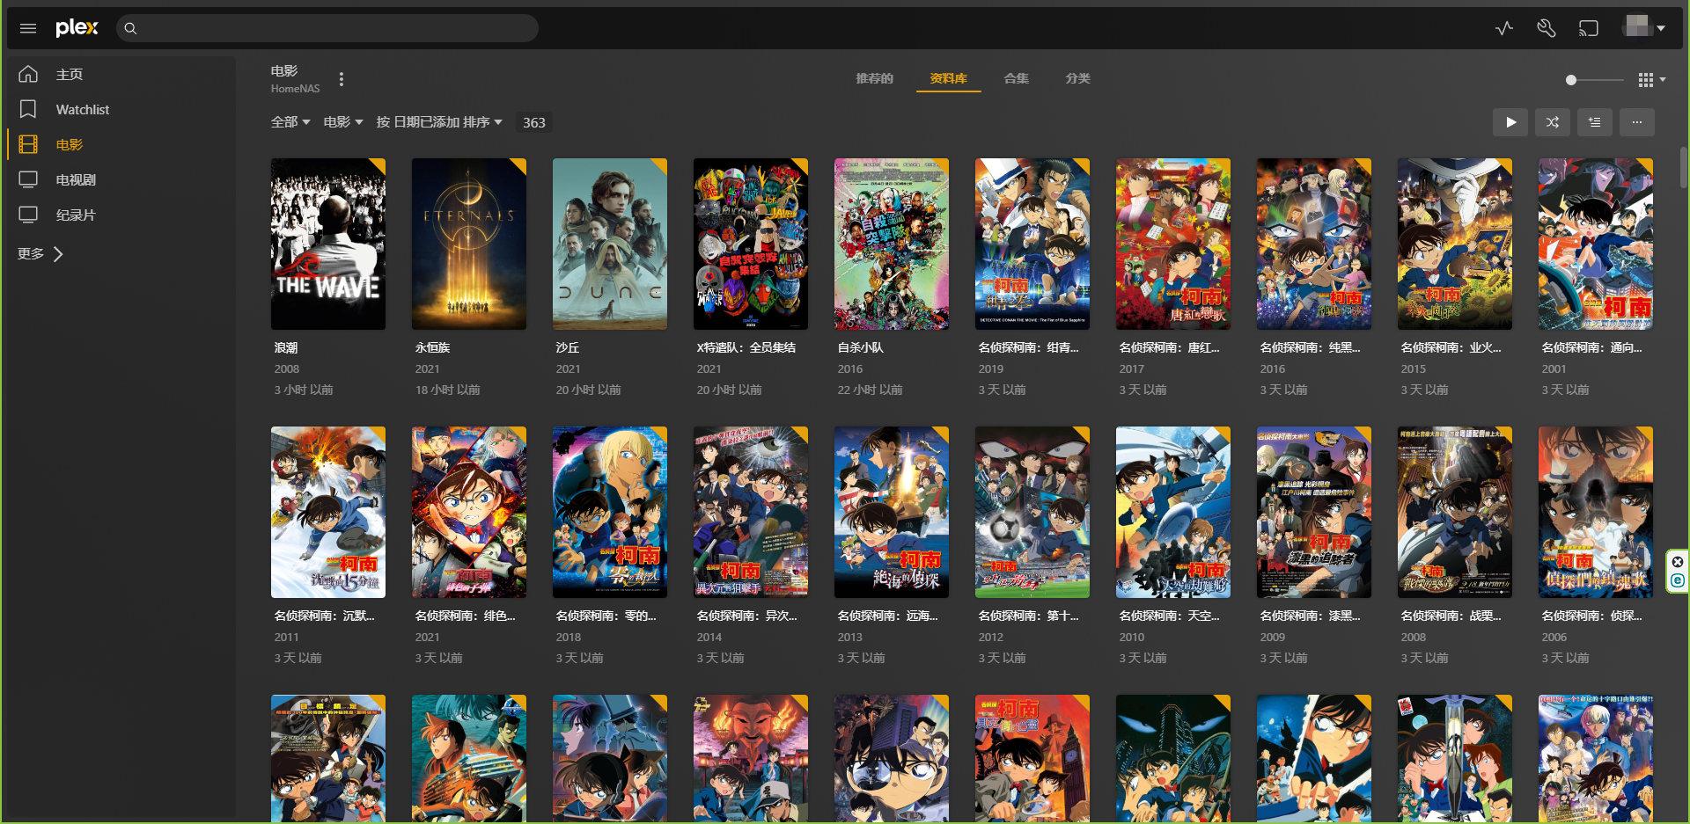Open The Wave 浪潮 poster
1690x824 pixels.
328,244
